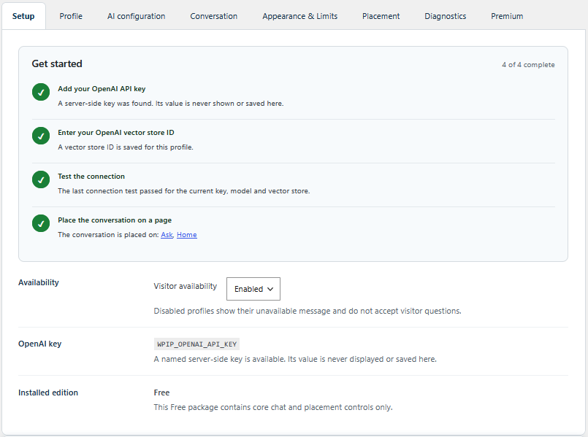Viewport: 588px width, 437px height.
Task: Click 'Enter your OpenAI vector store ID' title
Action: tap(116, 133)
